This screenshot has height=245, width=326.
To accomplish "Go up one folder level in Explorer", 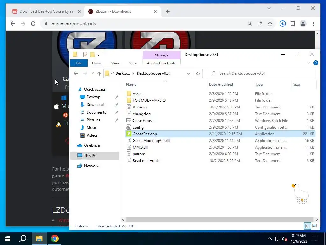I will (99, 73).
